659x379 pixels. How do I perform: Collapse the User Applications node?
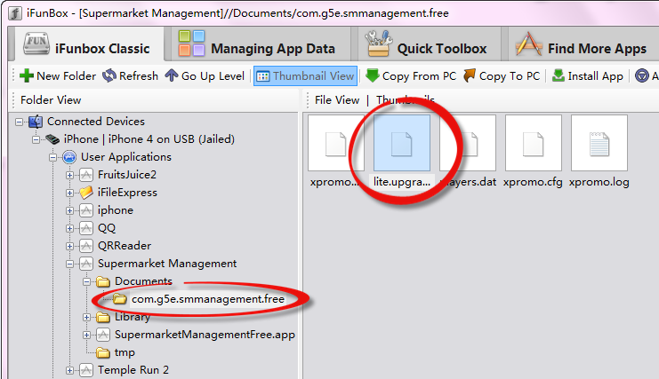[53, 158]
